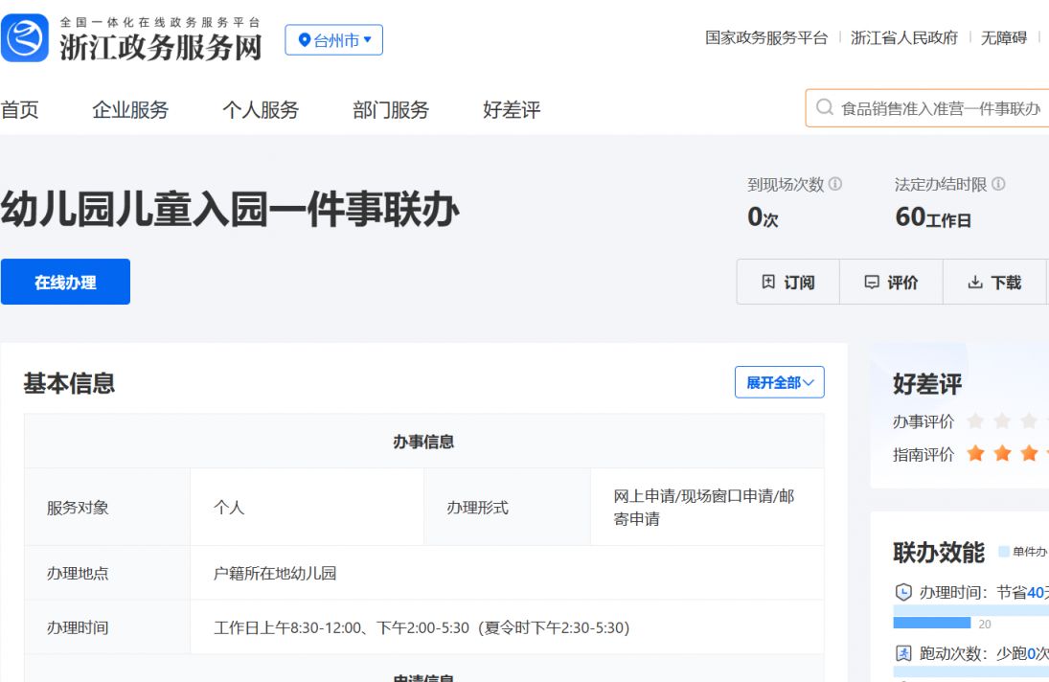The image size is (1049, 682).
Task: Select the 企业服务 nav item
Action: pyautogui.click(x=130, y=109)
